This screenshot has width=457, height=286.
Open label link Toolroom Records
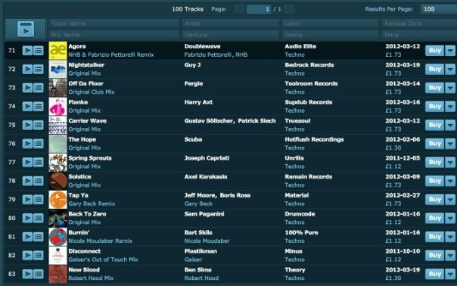click(311, 84)
